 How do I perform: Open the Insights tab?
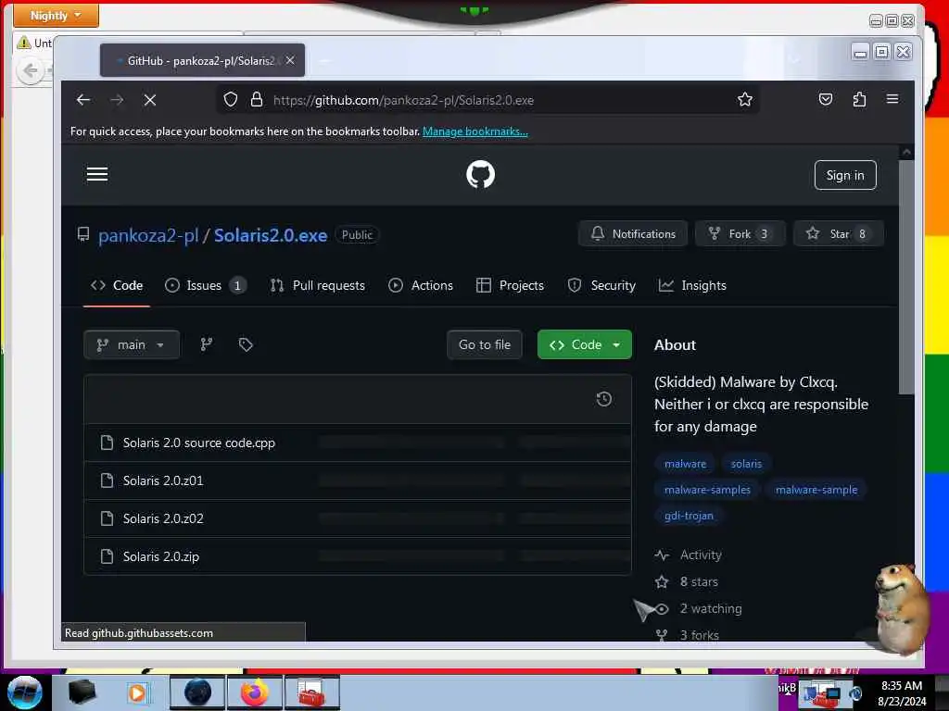tap(692, 285)
